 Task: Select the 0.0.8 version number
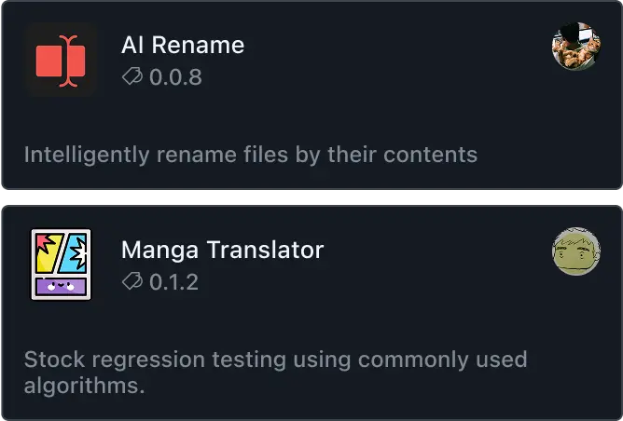(175, 77)
